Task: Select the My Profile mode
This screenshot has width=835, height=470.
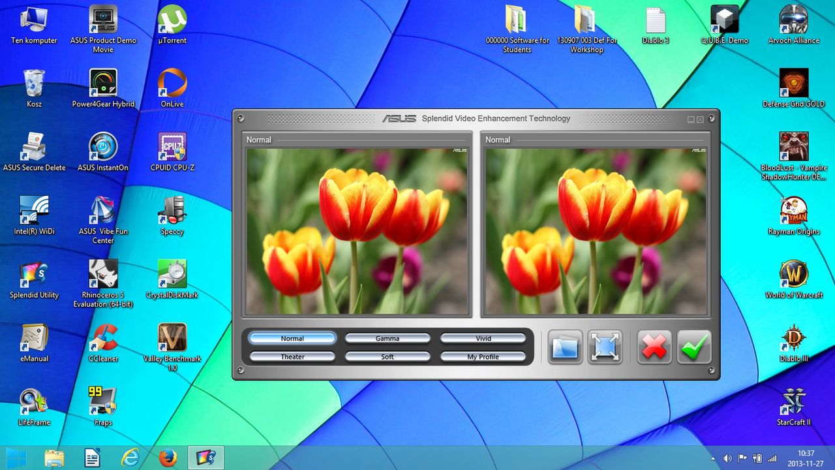Action: [x=483, y=356]
